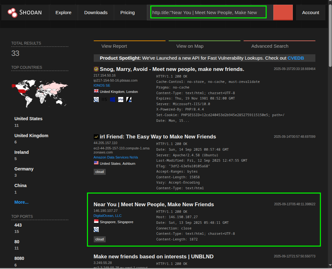The height and width of the screenshot is (269, 332).
Task: Open DigitalOcean, LLC organization link
Action: click(x=108, y=216)
